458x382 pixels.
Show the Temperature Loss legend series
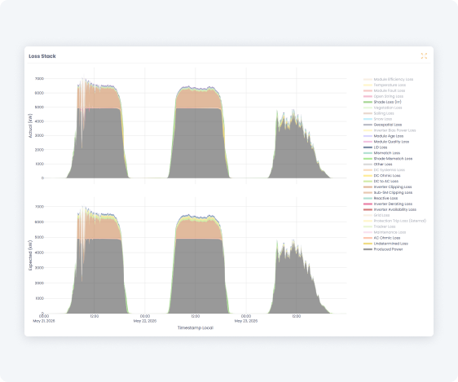[x=385, y=85]
